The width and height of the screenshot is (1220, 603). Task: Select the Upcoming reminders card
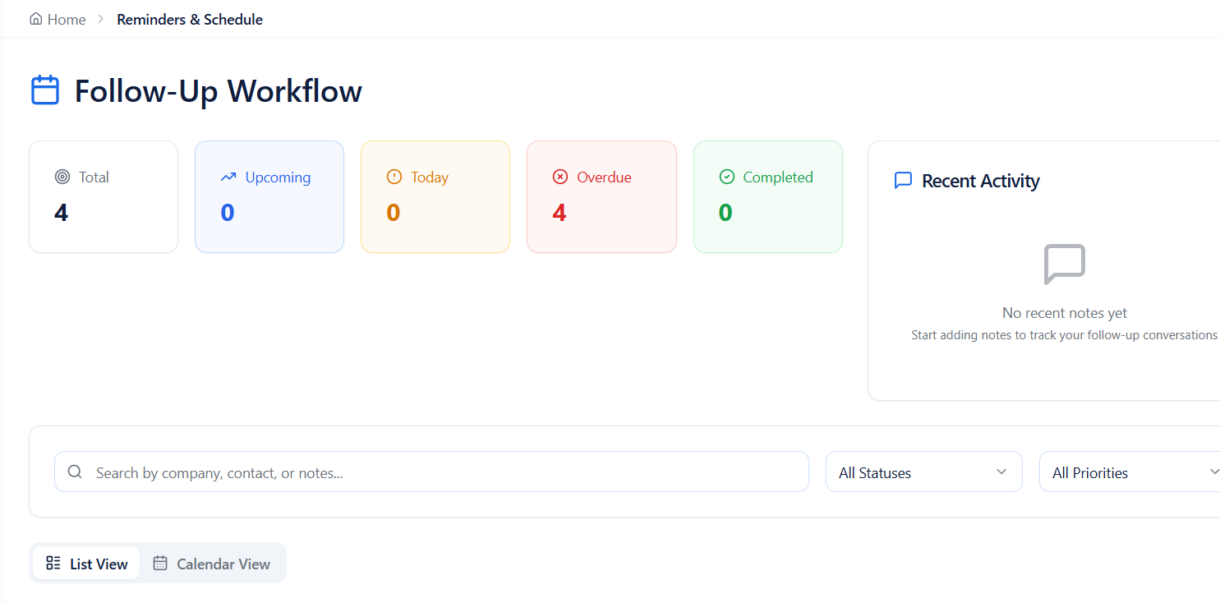(269, 196)
